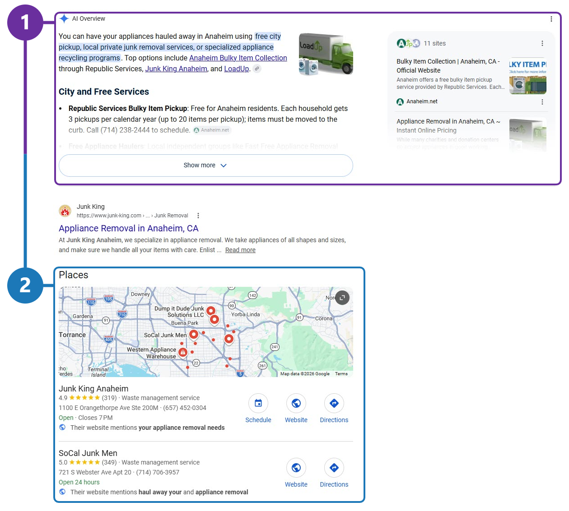Open the Anaheim Bulky Item Collection link
The width and height of the screenshot is (569, 511).
(238, 58)
